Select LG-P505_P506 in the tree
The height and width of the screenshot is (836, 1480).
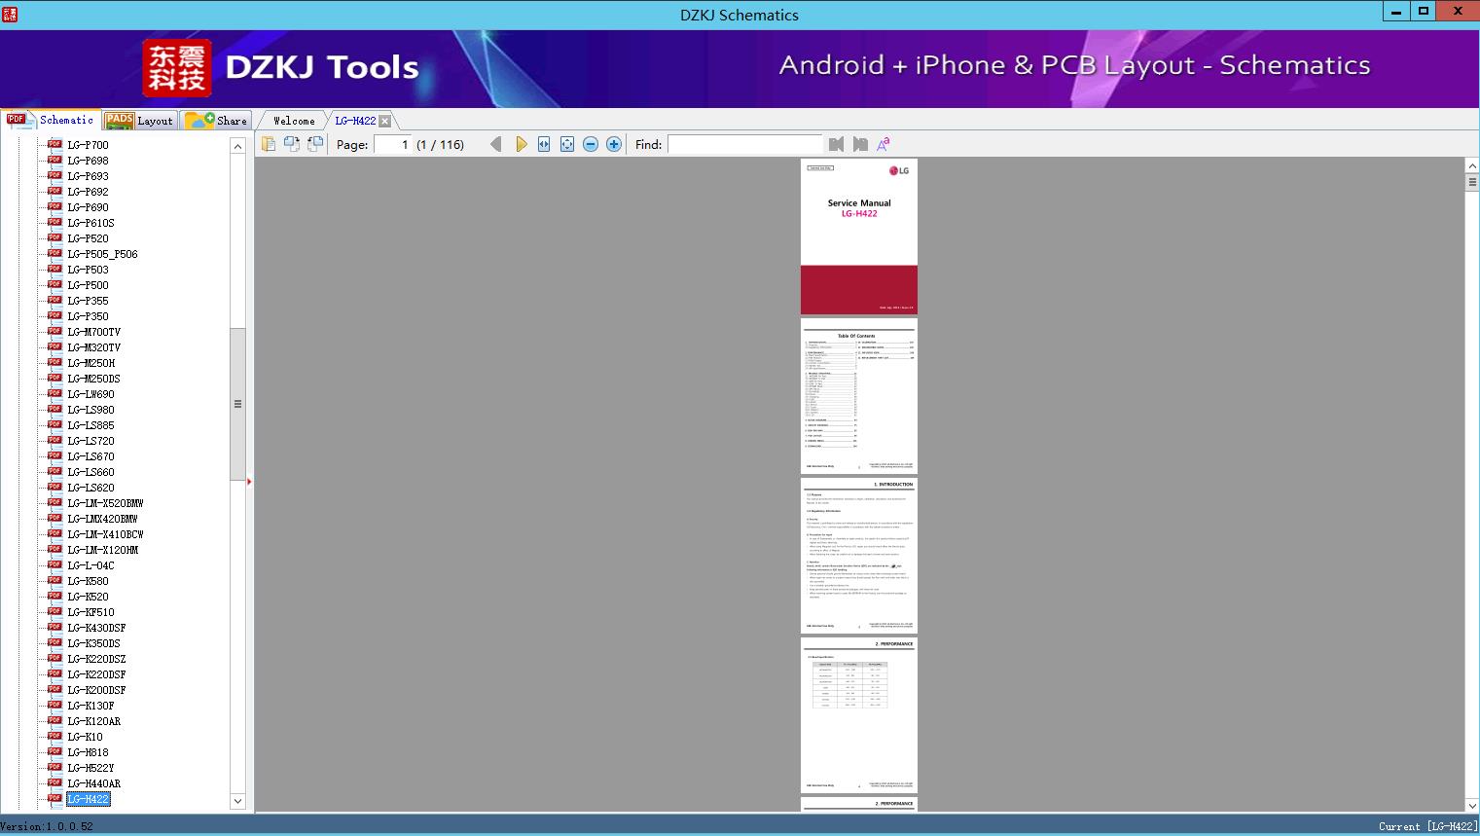[x=103, y=254]
